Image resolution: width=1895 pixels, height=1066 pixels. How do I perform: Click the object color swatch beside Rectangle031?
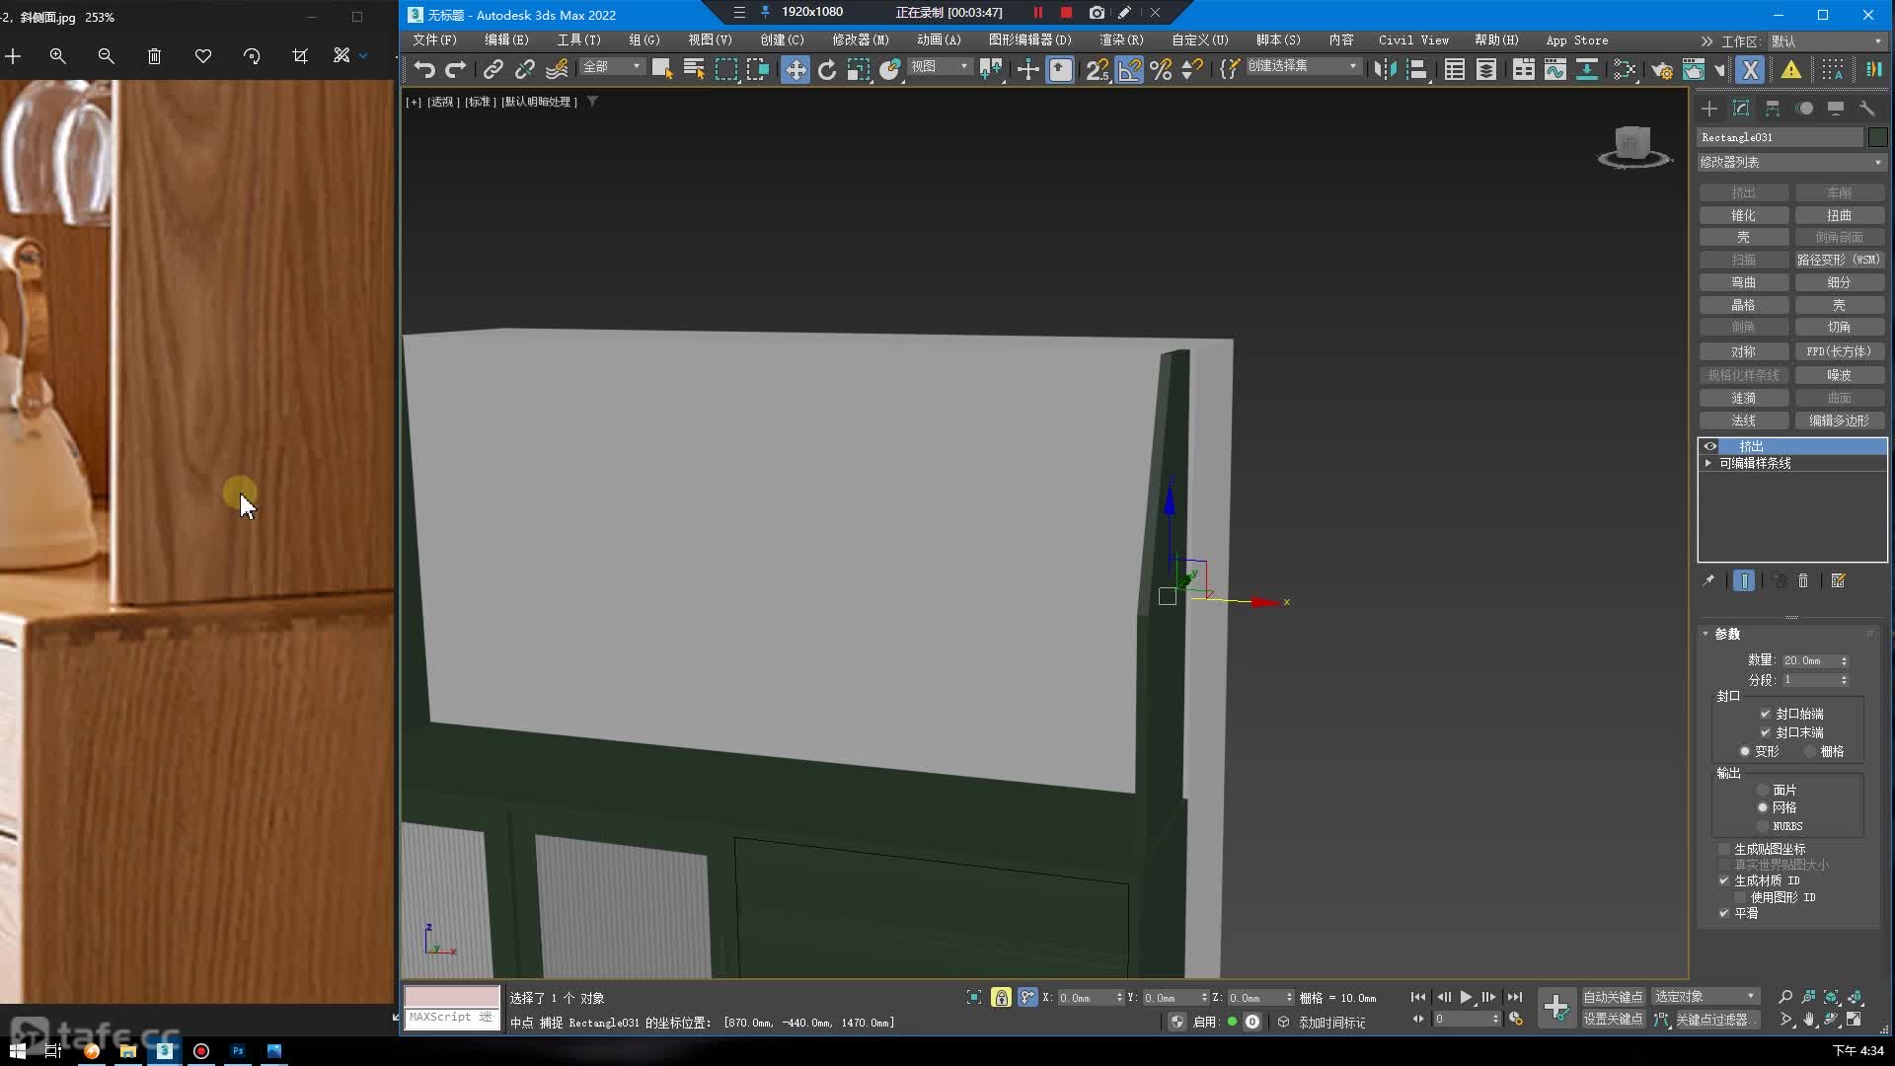pos(1877,137)
